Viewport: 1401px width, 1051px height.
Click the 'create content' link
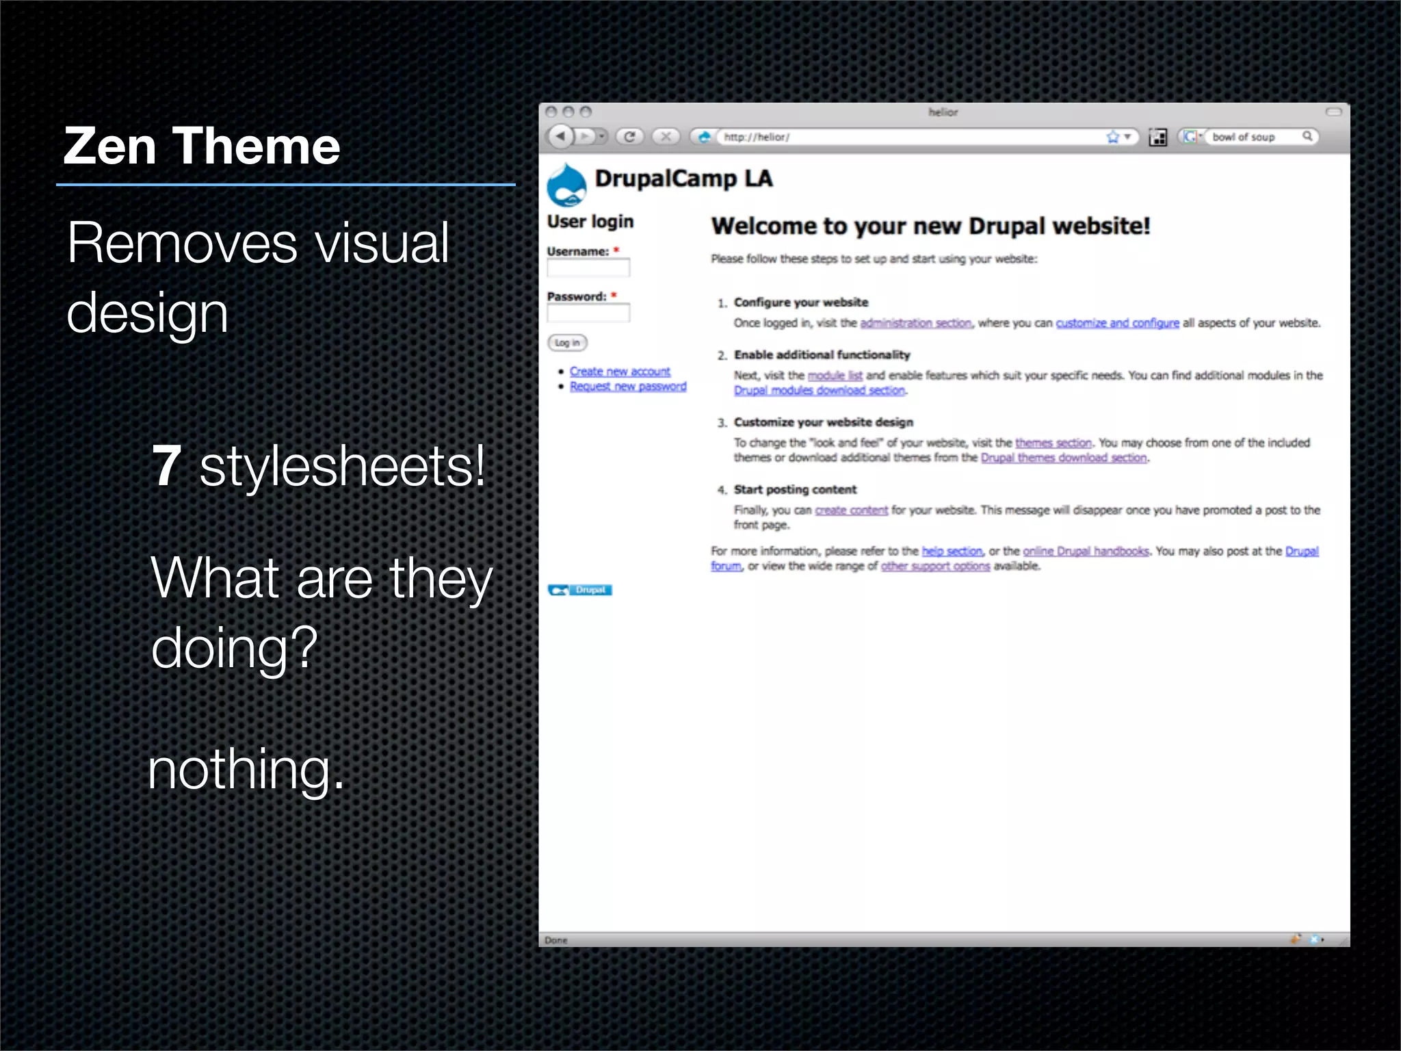point(851,510)
